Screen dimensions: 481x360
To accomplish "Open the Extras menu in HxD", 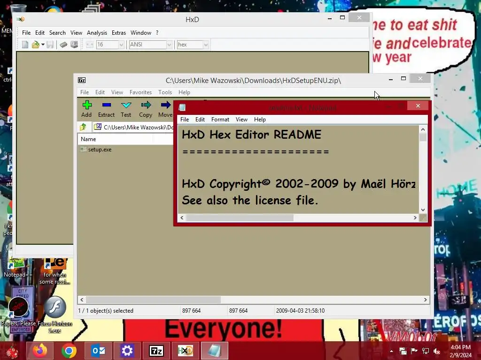I will tap(119, 33).
